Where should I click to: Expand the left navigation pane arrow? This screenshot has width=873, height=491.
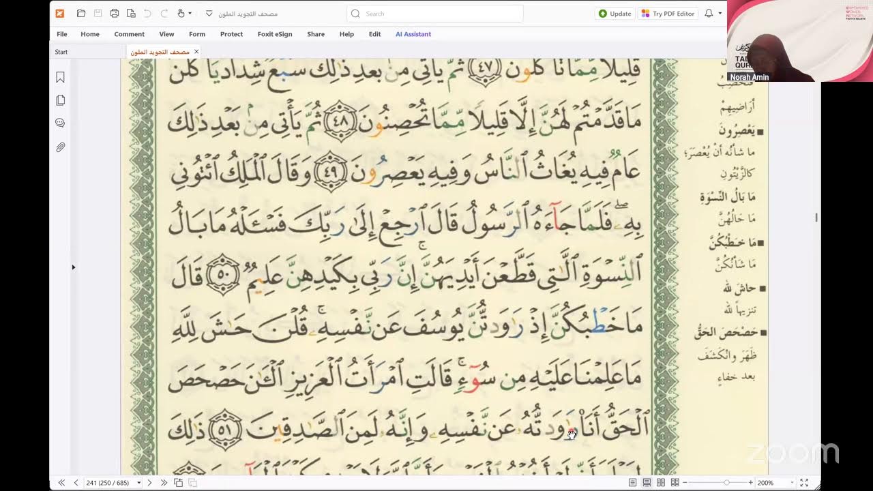tap(74, 267)
